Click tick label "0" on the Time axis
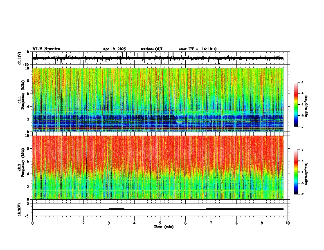The image size is (324, 250). (x=32, y=223)
